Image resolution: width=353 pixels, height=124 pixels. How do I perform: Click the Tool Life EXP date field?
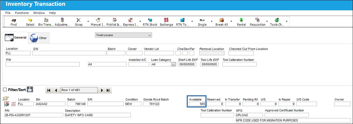209,64
